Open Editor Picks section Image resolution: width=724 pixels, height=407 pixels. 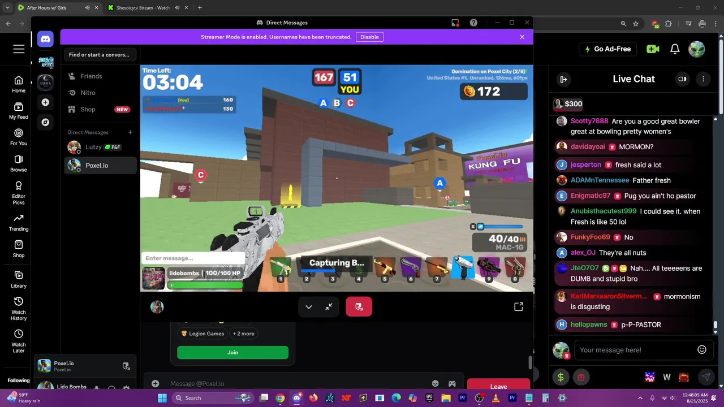coord(19,193)
